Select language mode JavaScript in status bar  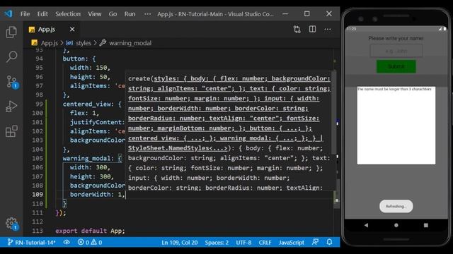[x=291, y=243]
